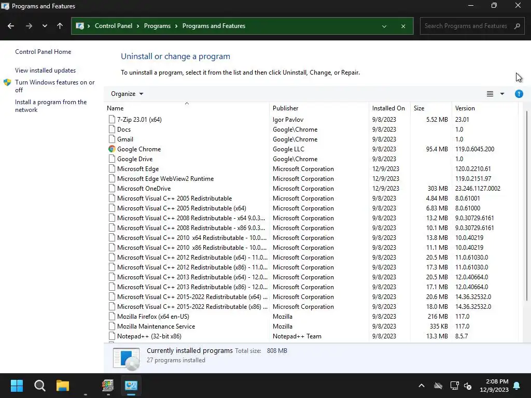Select Visual C++ 2015-2022 Redistributable (x64) entry
Viewport: 531px width, 398px height.
click(x=192, y=296)
